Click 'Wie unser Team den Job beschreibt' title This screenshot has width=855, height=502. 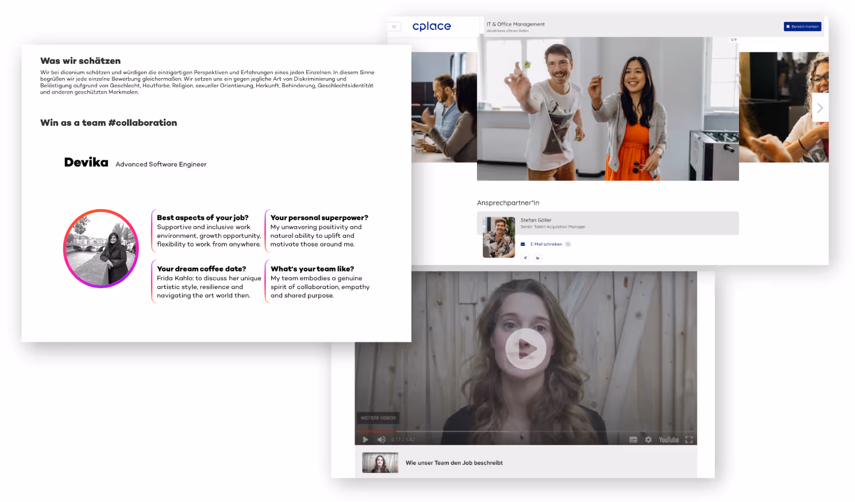tap(454, 463)
